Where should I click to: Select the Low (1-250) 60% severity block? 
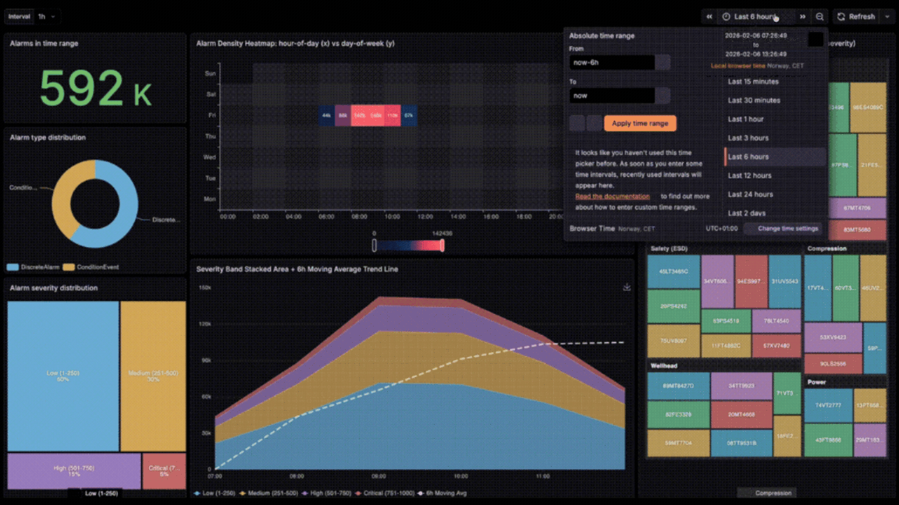[63, 376]
